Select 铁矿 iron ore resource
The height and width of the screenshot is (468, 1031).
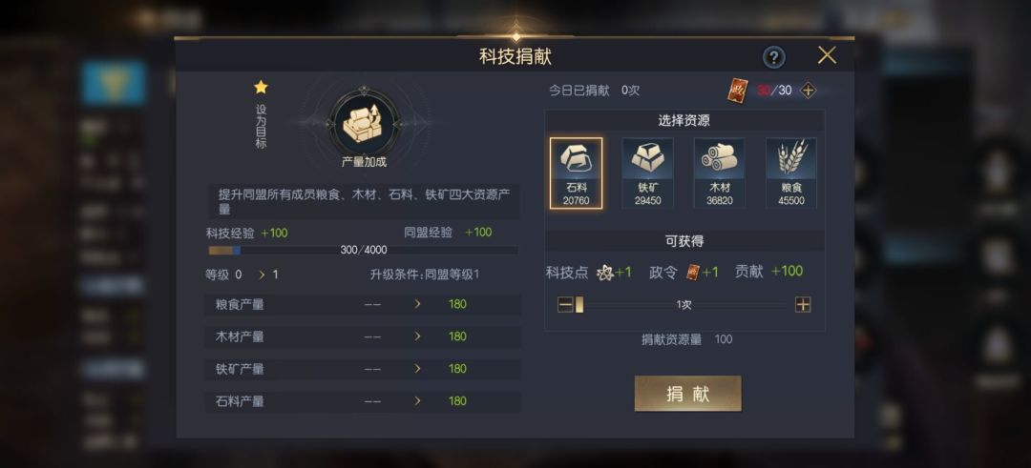(647, 173)
